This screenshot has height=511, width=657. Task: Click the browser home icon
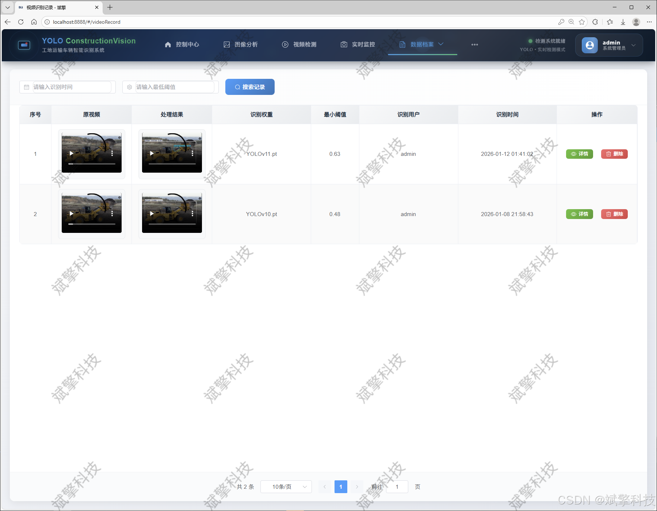[34, 22]
